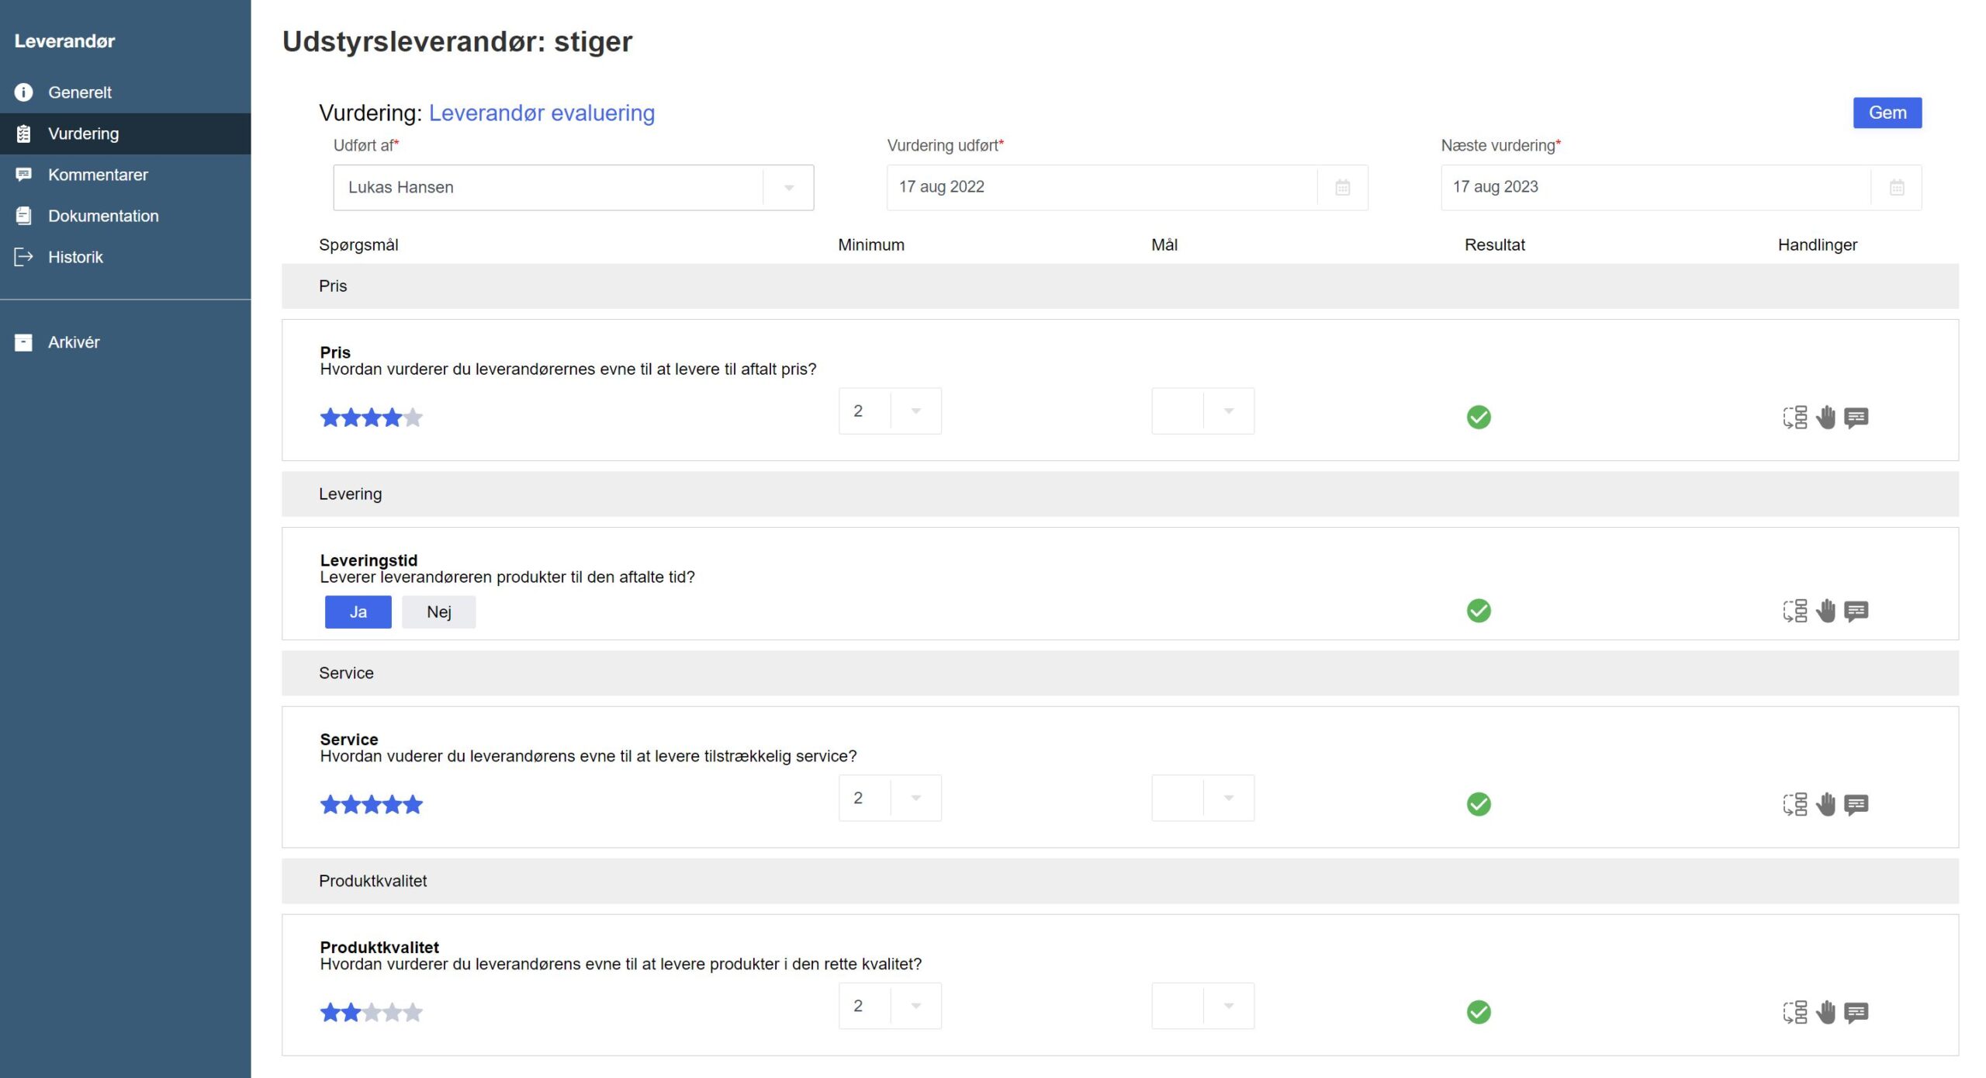
Task: Expand the Udført af dropdown
Action: [x=788, y=187]
